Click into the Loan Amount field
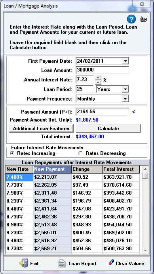The width and height of the screenshot is (154, 274). tap(102, 70)
